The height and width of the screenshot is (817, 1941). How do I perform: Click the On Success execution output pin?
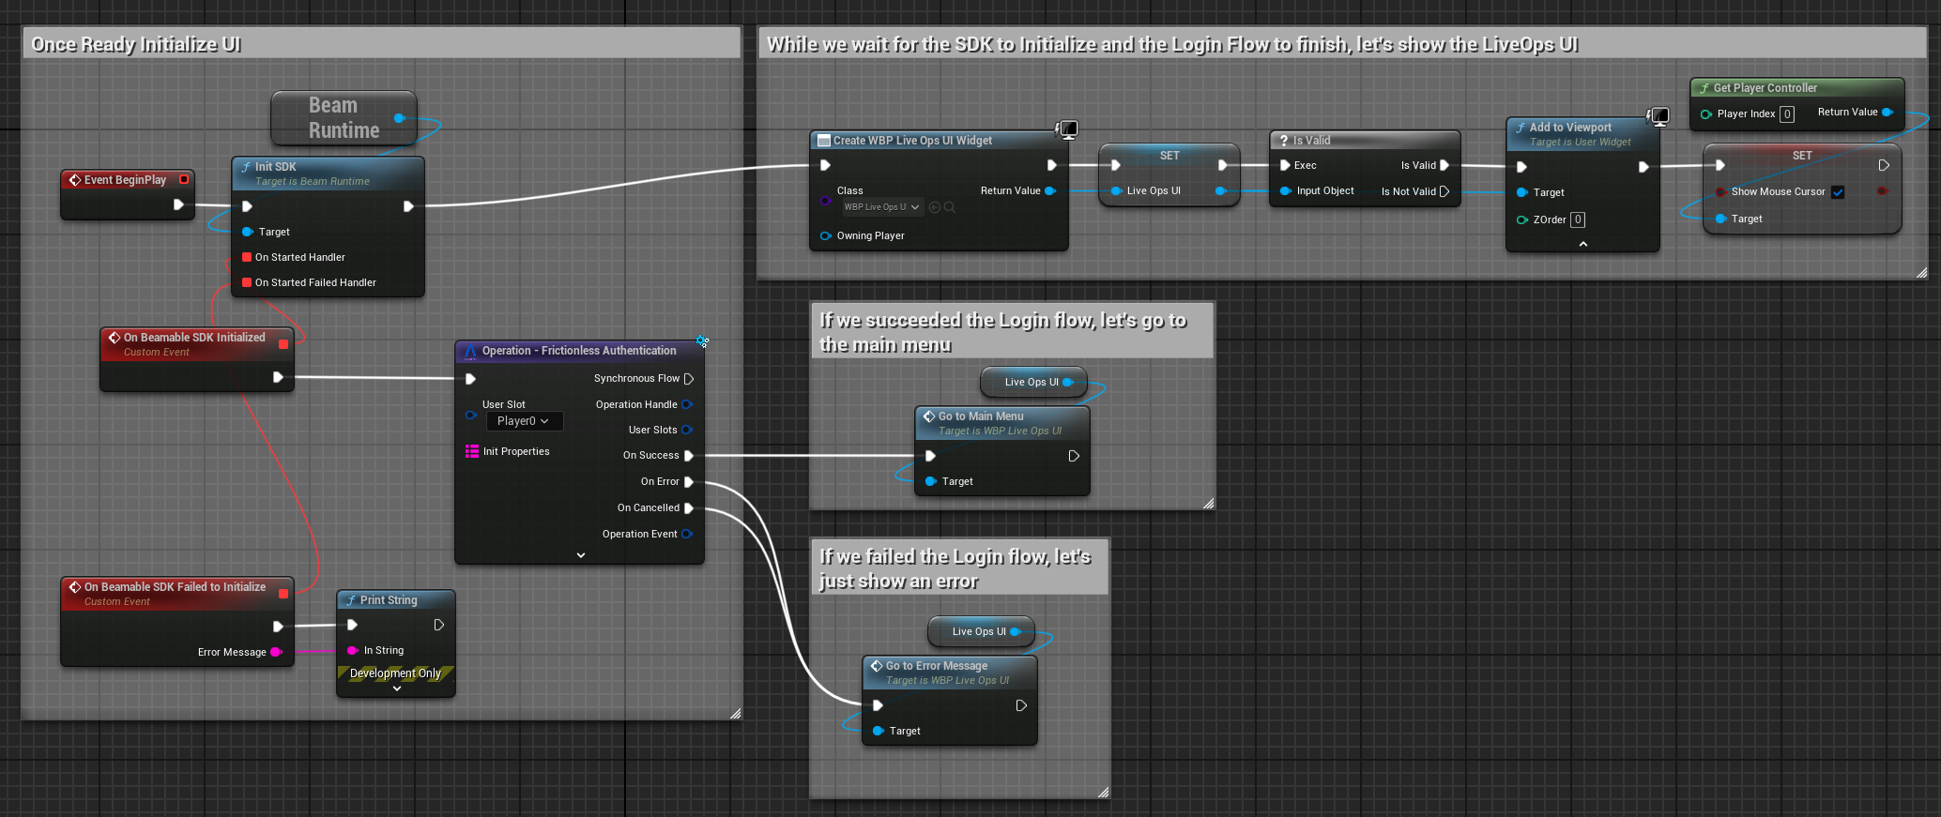[x=689, y=456]
